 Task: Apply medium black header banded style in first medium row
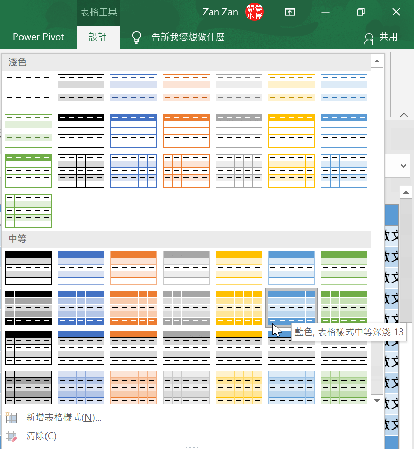pos(28,267)
